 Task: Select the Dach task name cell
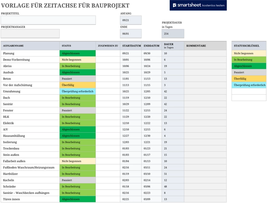(x=30, y=98)
